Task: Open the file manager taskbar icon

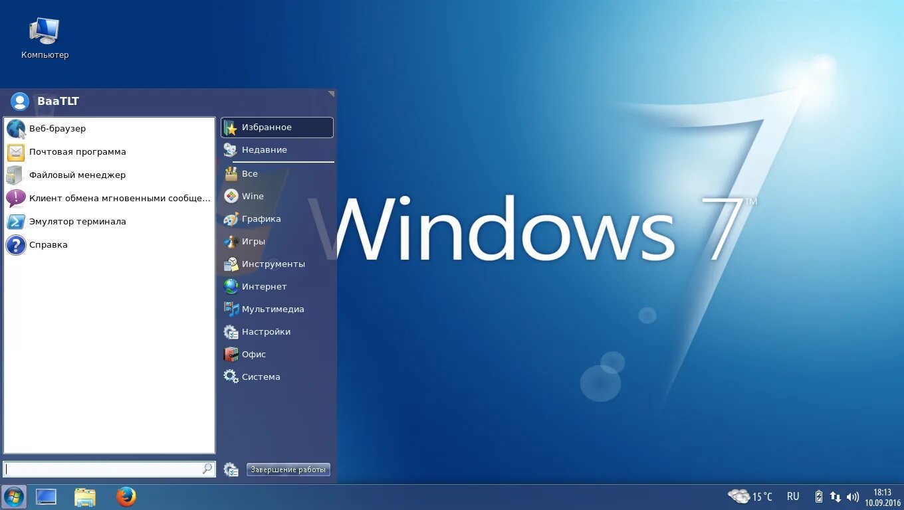Action: tap(85, 497)
